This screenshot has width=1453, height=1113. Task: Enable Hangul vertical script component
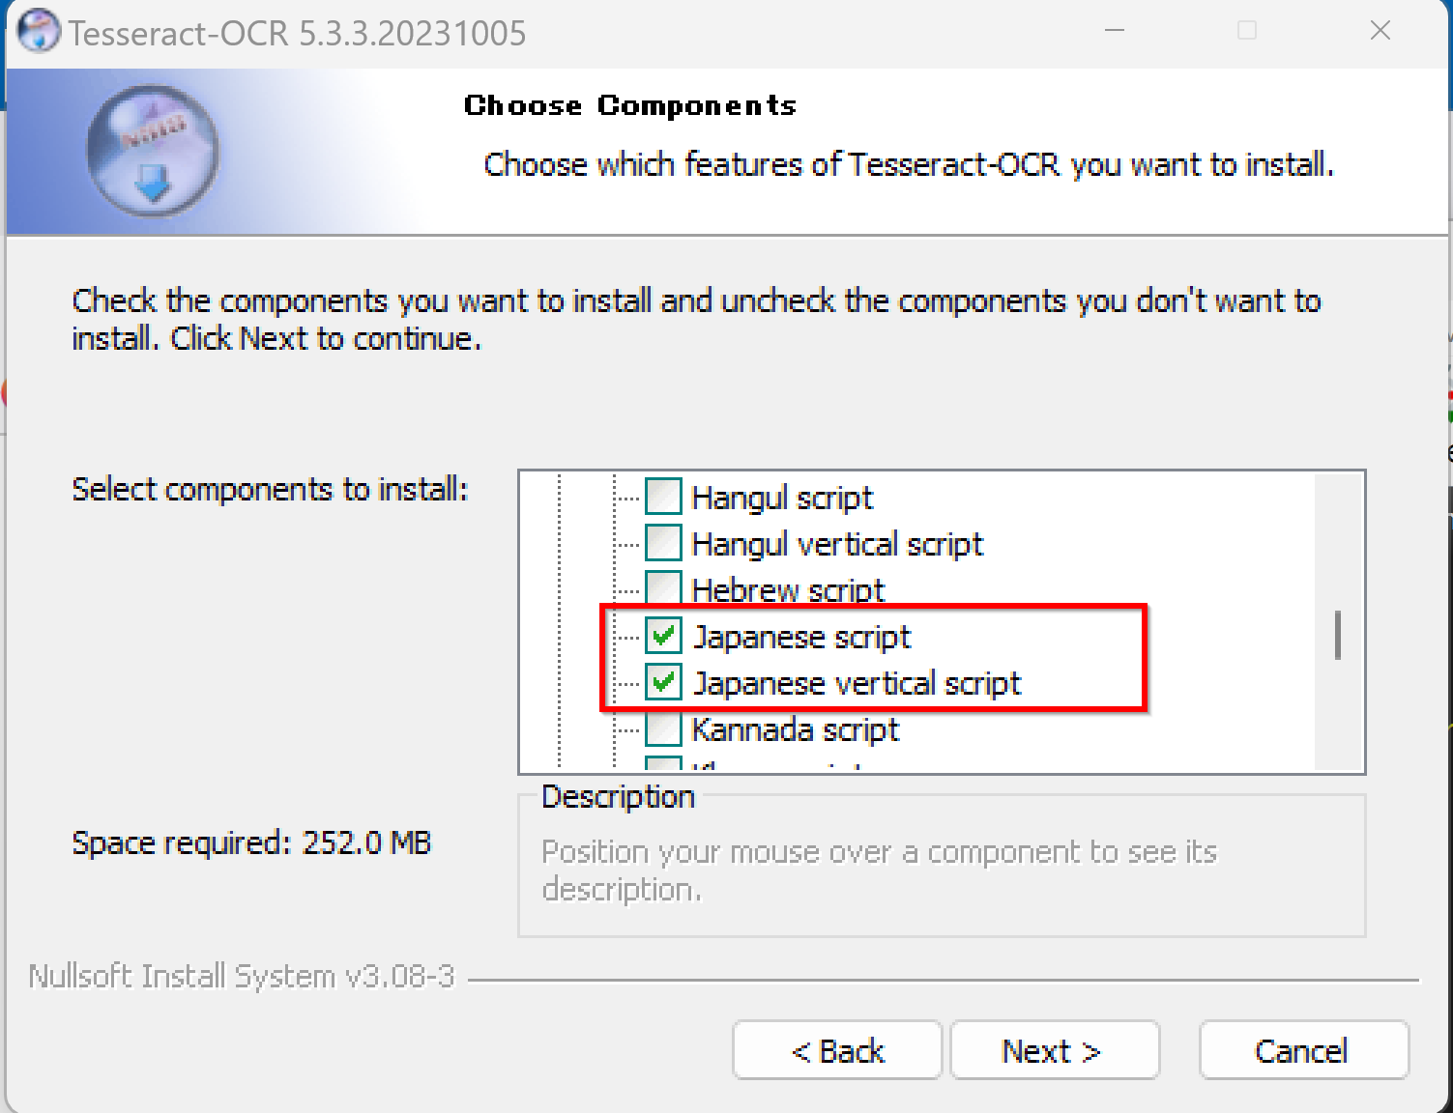coord(663,543)
